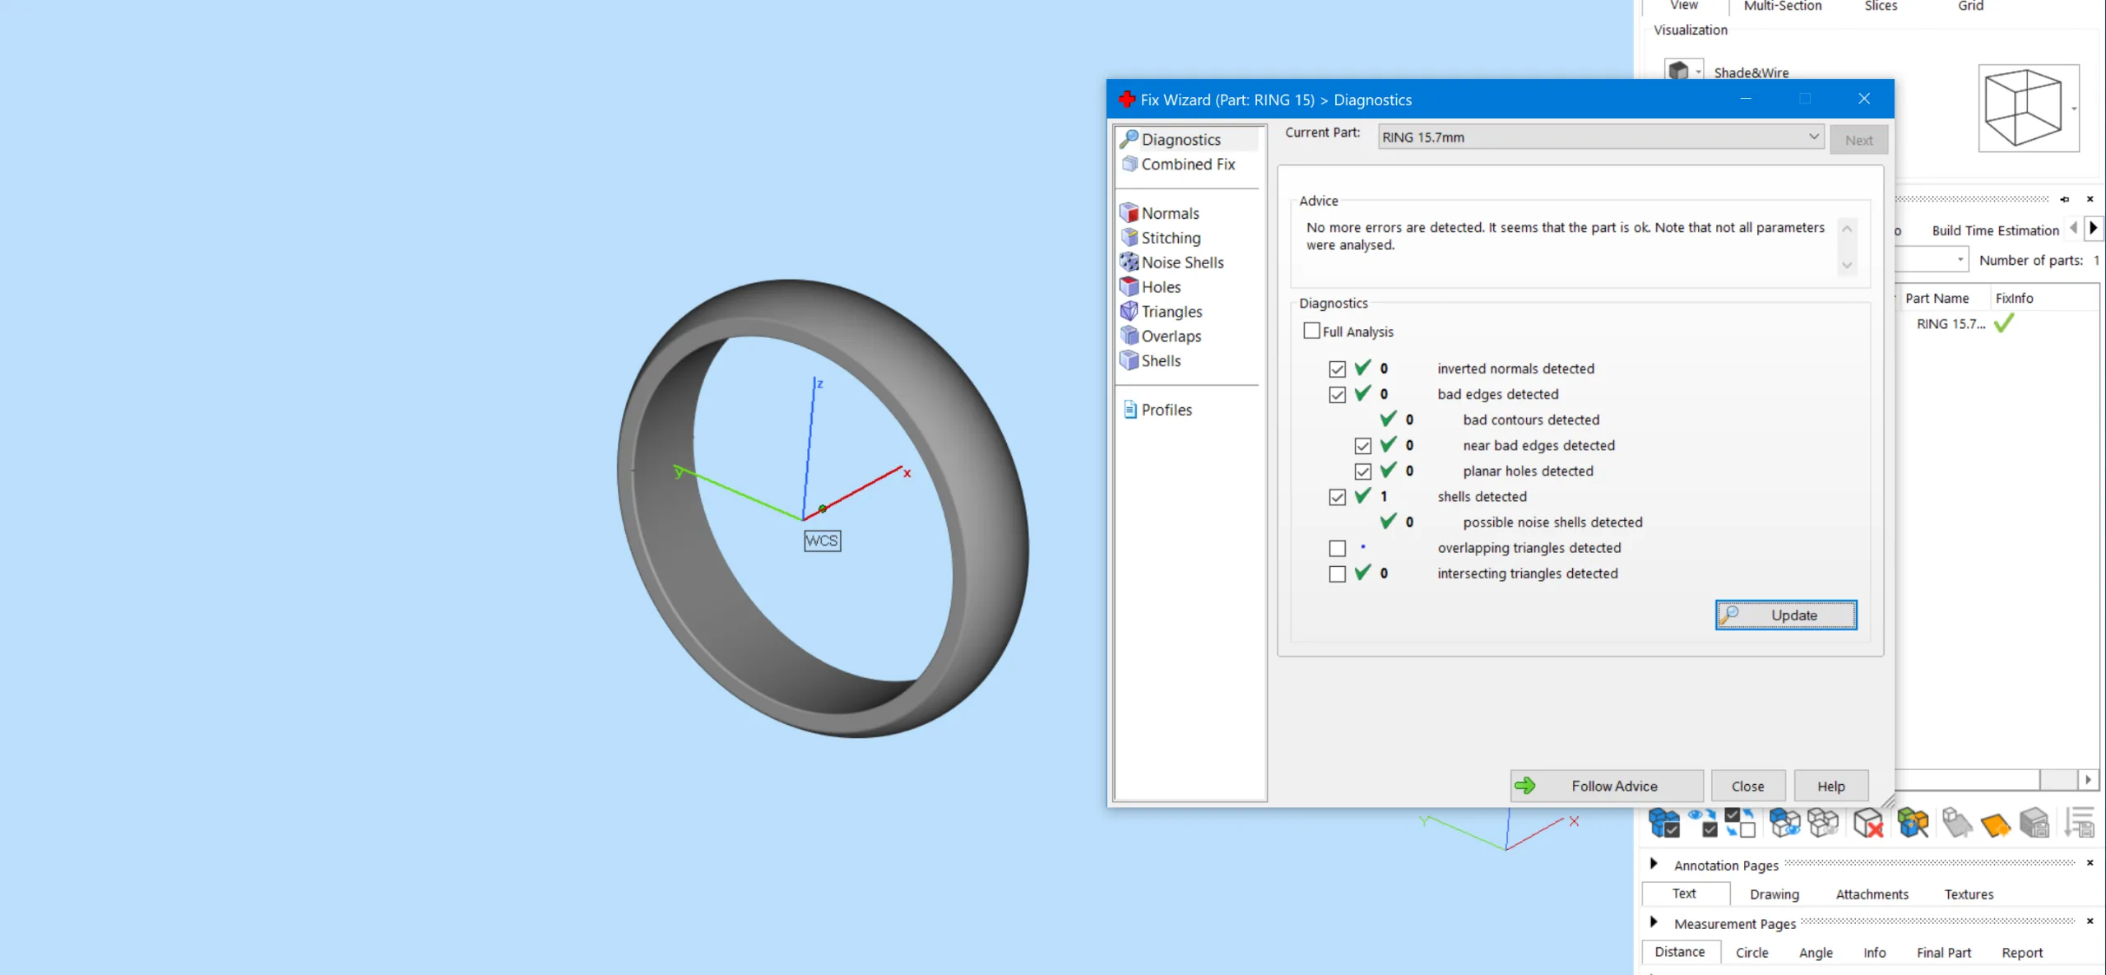Image resolution: width=2106 pixels, height=975 pixels.
Task: Click right arrow next to Build Time Estimation
Action: coord(2094,228)
